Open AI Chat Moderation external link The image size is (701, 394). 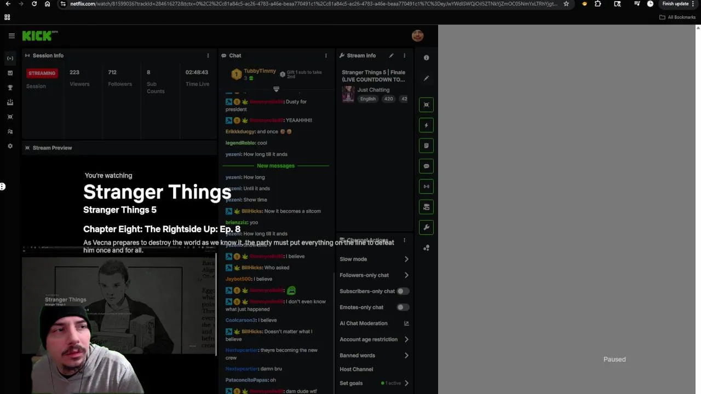tap(406, 323)
